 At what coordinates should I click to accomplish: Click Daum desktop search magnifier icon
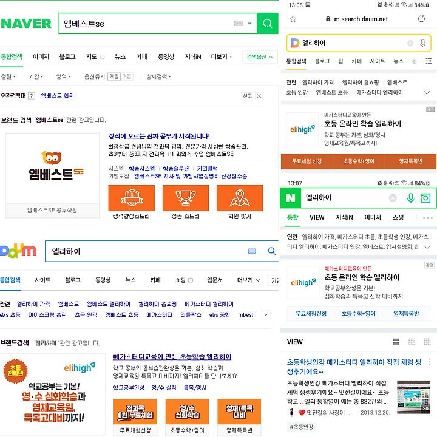click(272, 251)
